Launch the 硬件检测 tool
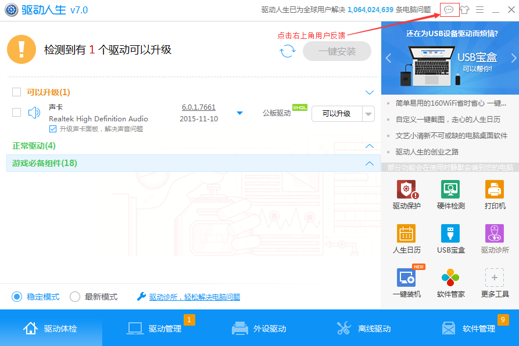 [450, 195]
